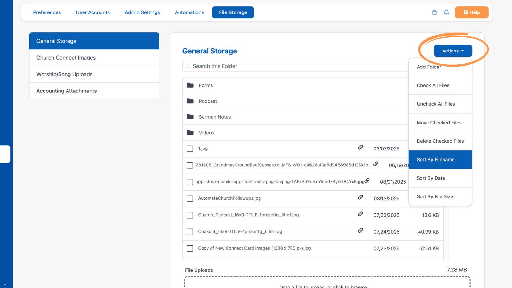Click the Forms folder icon
Image resolution: width=512 pixels, height=288 pixels.
(190, 85)
